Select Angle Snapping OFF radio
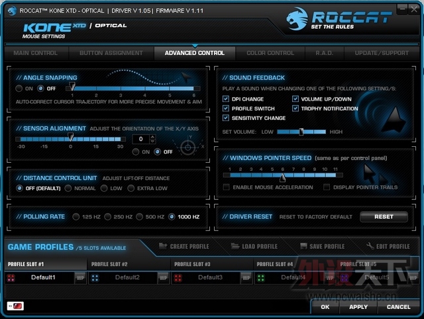The width and height of the screenshot is (424, 319). (x=40, y=88)
